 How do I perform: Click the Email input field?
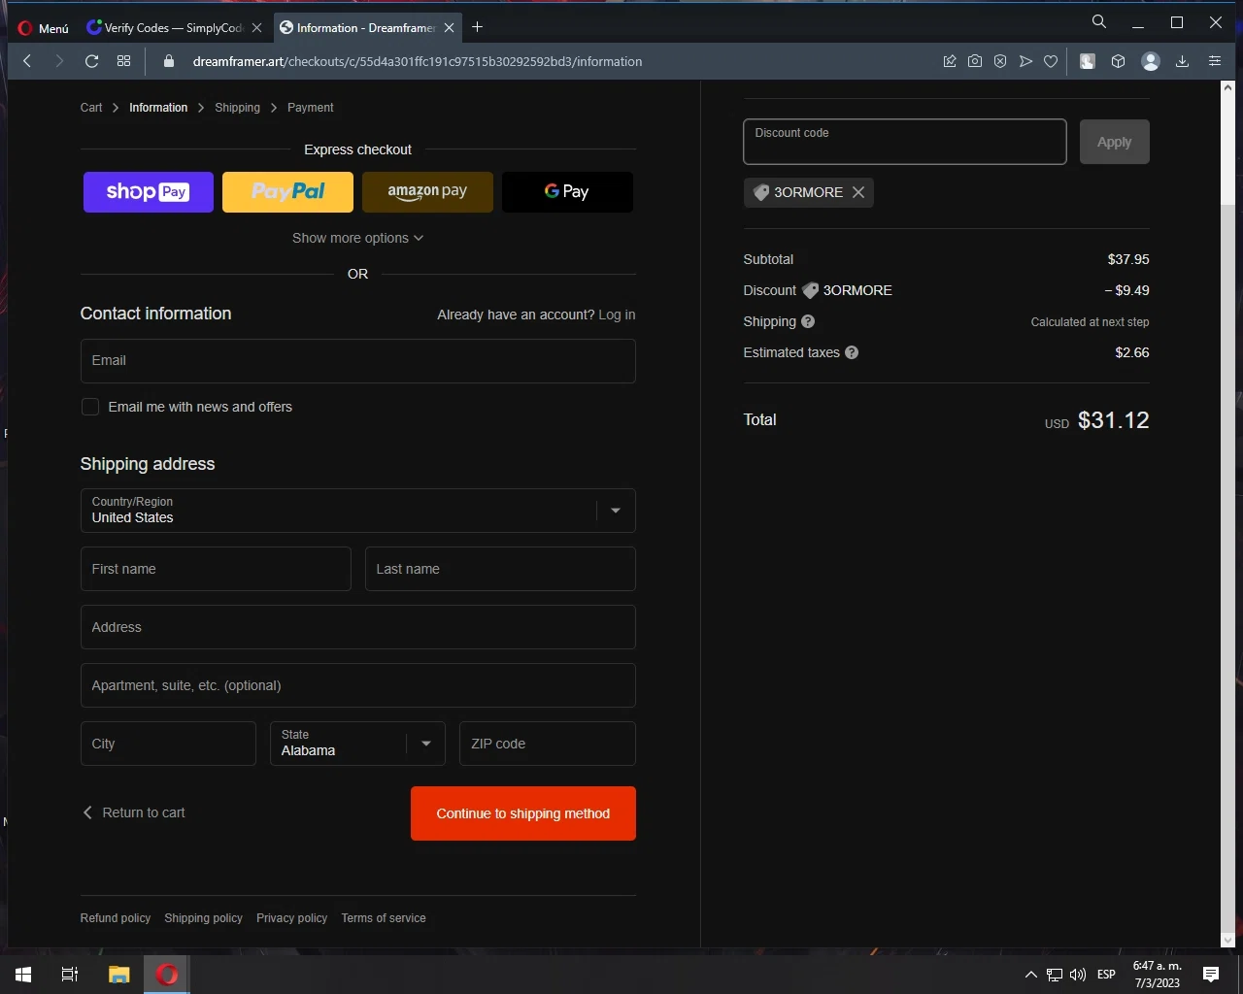[357, 361]
